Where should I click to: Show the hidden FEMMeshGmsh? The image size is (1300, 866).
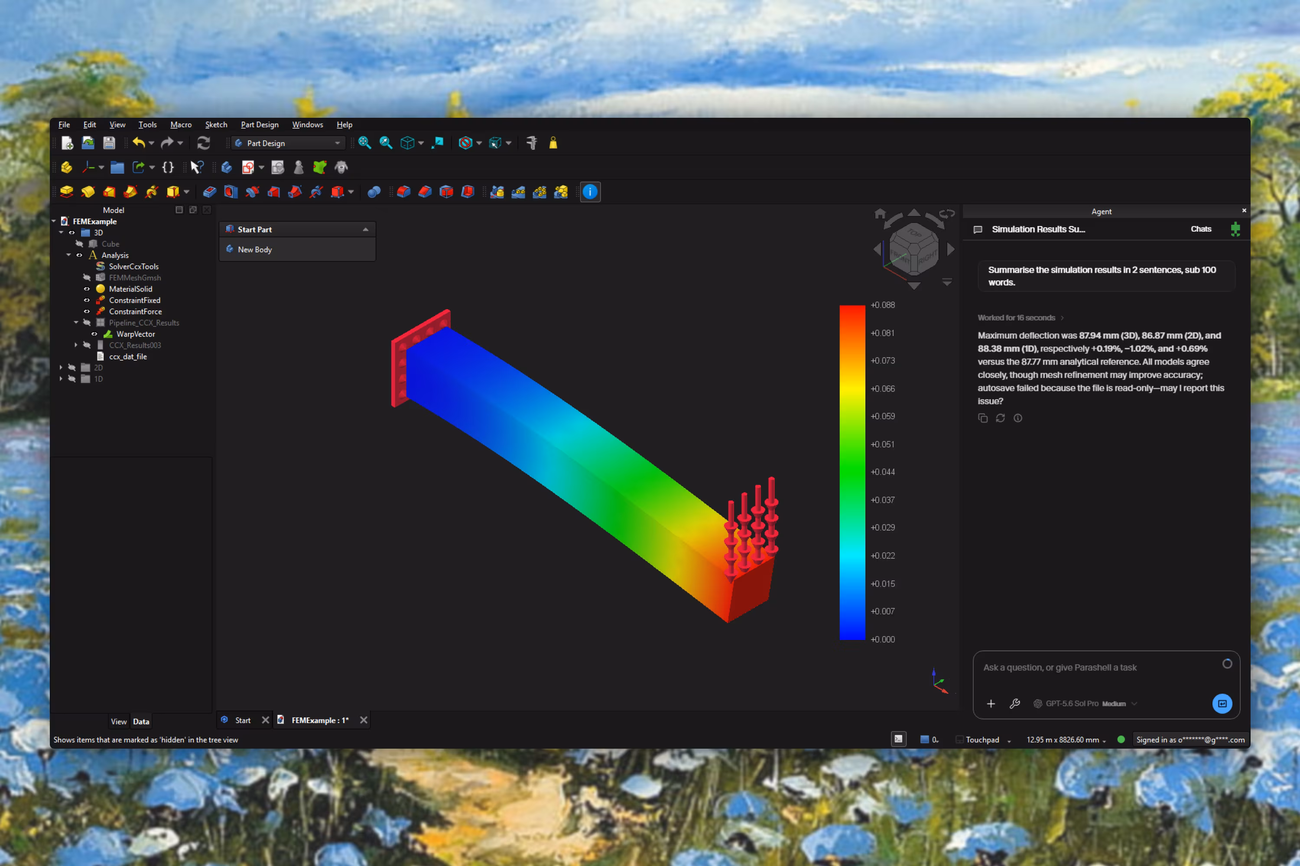(x=87, y=278)
